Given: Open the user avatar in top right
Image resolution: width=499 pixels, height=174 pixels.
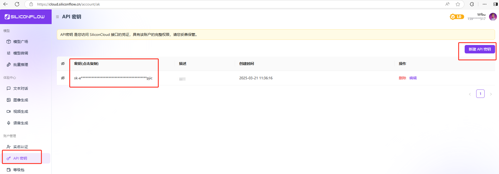Looking at the screenshot, I should [493, 17].
